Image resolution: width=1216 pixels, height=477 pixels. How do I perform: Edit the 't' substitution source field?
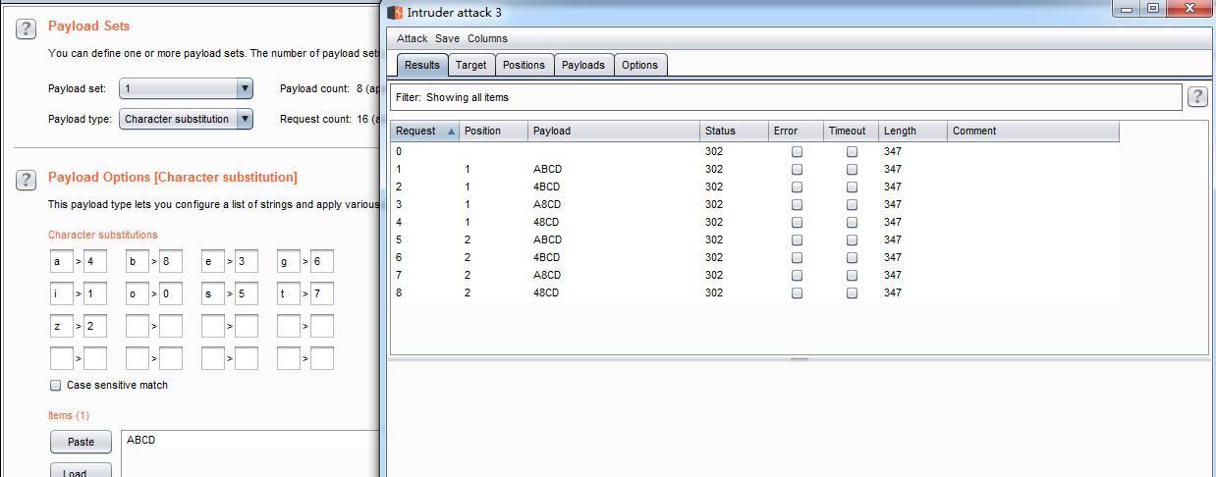(289, 293)
